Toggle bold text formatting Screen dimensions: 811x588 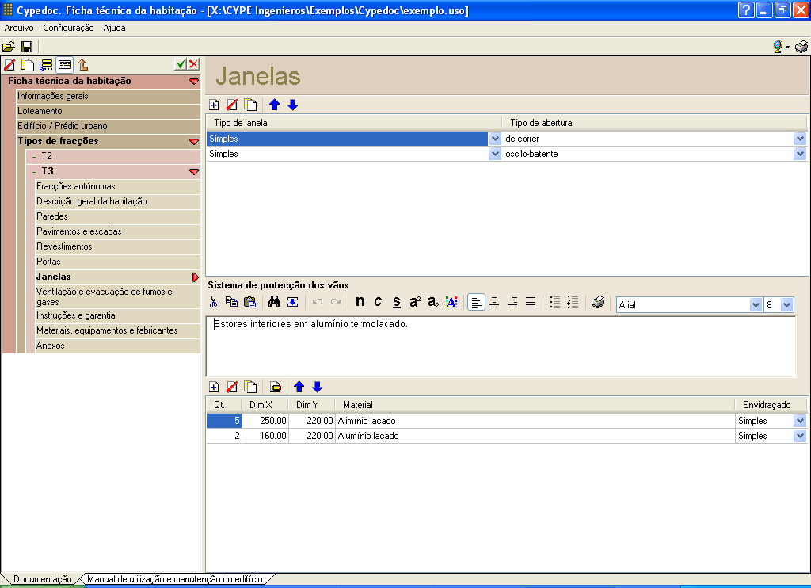pyautogui.click(x=360, y=302)
